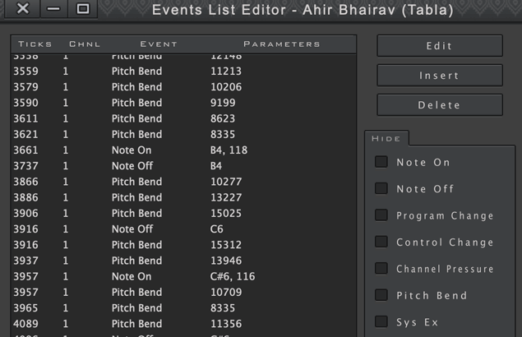
Task: Select the Note On B4, 118 event
Action: click(182, 150)
